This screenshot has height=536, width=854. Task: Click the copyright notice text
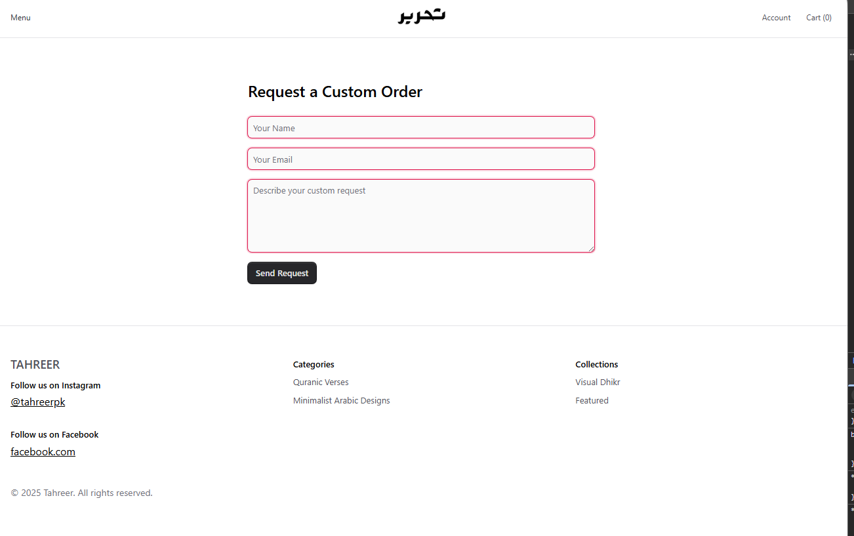[81, 493]
